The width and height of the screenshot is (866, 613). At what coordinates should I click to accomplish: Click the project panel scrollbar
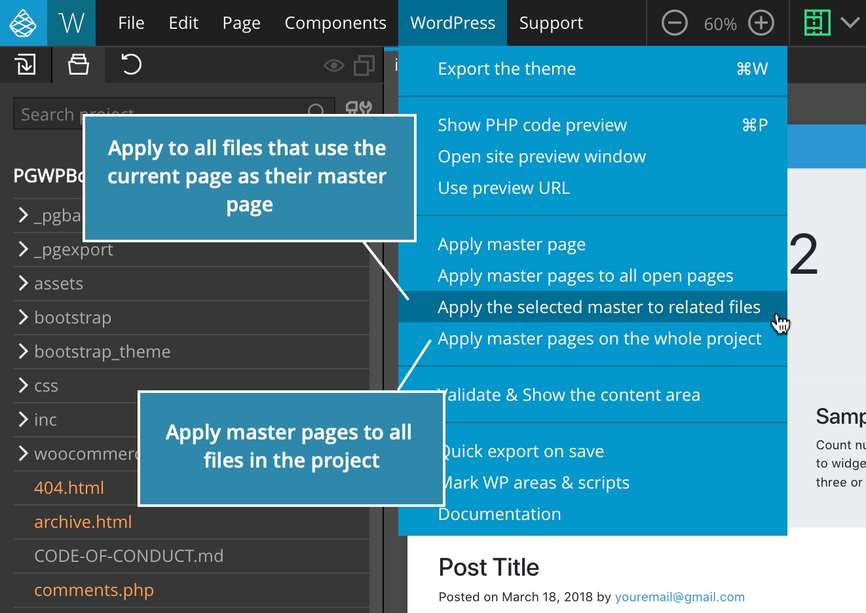[375, 426]
